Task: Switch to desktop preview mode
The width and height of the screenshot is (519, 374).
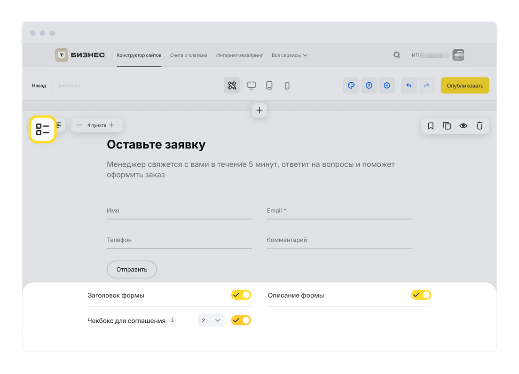Action: pos(252,86)
